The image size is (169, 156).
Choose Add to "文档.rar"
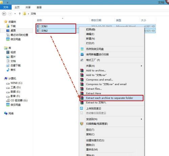click(x=96, y=75)
